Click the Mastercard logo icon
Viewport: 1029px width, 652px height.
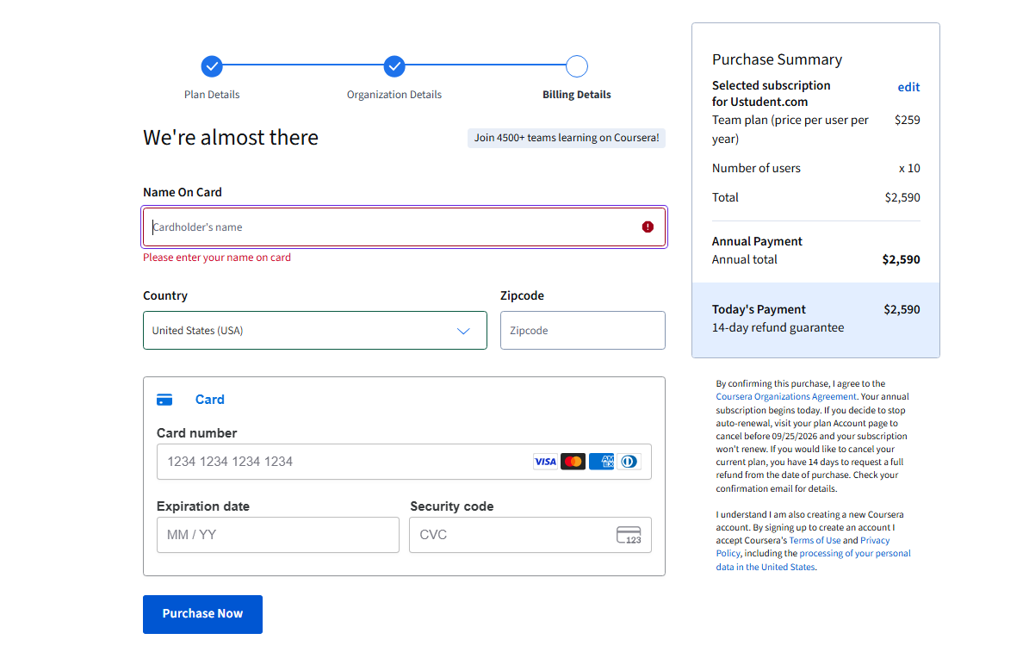click(573, 462)
